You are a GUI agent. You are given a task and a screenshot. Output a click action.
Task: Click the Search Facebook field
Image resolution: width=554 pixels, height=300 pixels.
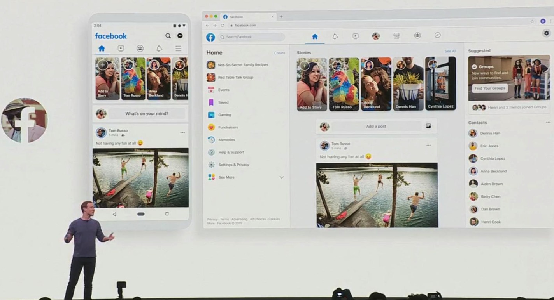[x=251, y=37]
